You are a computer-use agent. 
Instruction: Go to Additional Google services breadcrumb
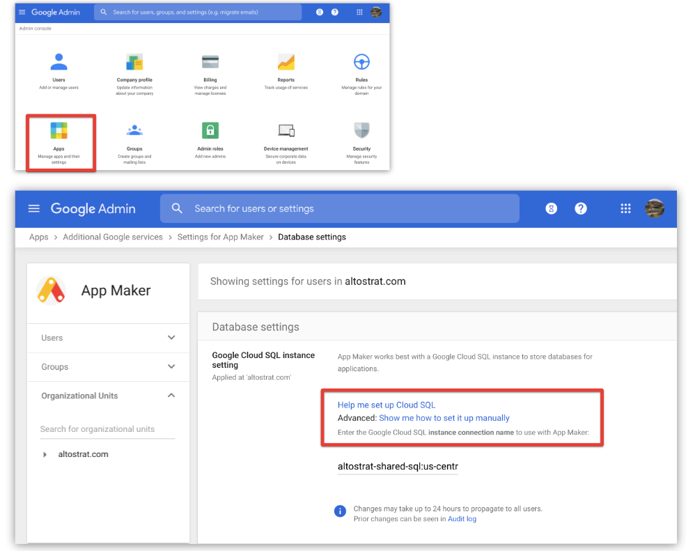(113, 237)
